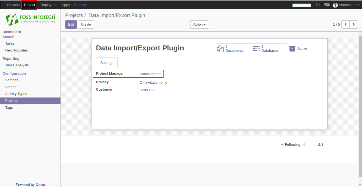Click the archive box icon beside Active
Image resolution: width=362 pixels, height=187 pixels.
[292, 48]
